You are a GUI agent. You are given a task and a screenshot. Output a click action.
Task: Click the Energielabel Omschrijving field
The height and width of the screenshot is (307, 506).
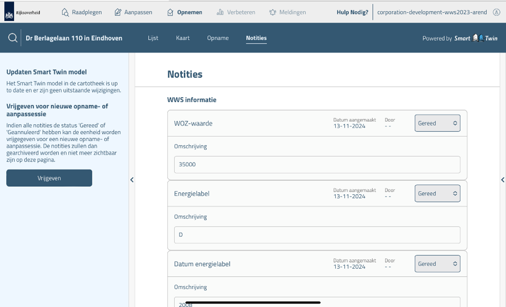[317, 235]
